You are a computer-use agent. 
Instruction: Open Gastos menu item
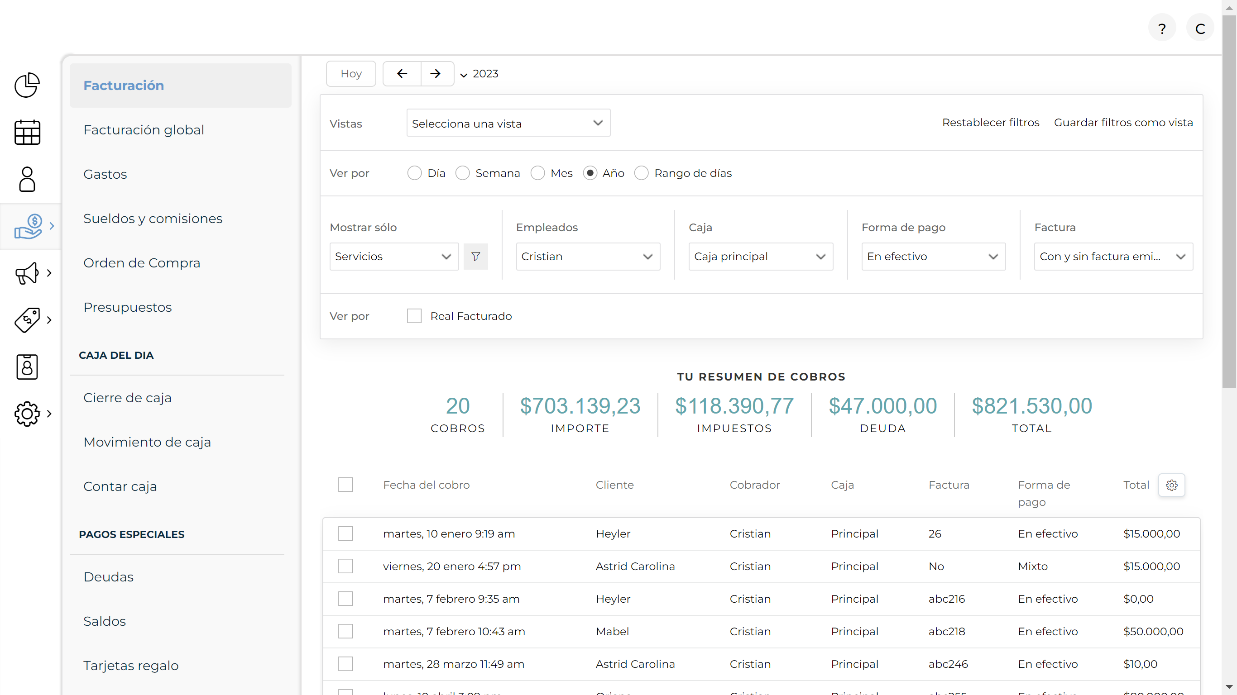[x=105, y=174]
